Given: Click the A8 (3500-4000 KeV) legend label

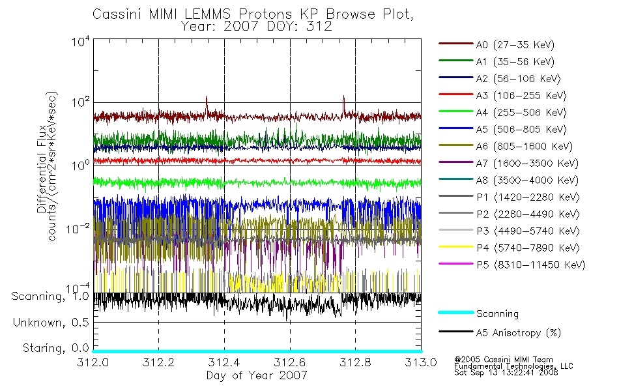Looking at the screenshot, I should pos(527,181).
